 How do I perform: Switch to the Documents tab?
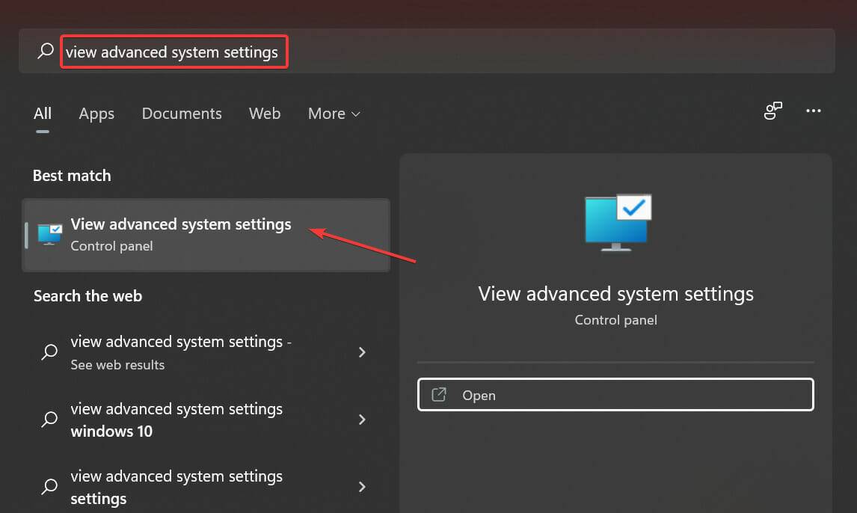(181, 114)
